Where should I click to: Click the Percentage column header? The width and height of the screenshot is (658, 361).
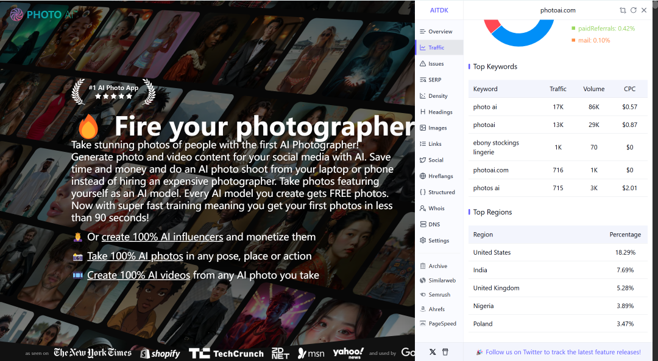coord(625,235)
